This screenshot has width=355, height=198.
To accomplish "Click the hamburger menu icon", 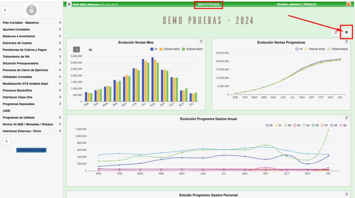I will 69,4.
